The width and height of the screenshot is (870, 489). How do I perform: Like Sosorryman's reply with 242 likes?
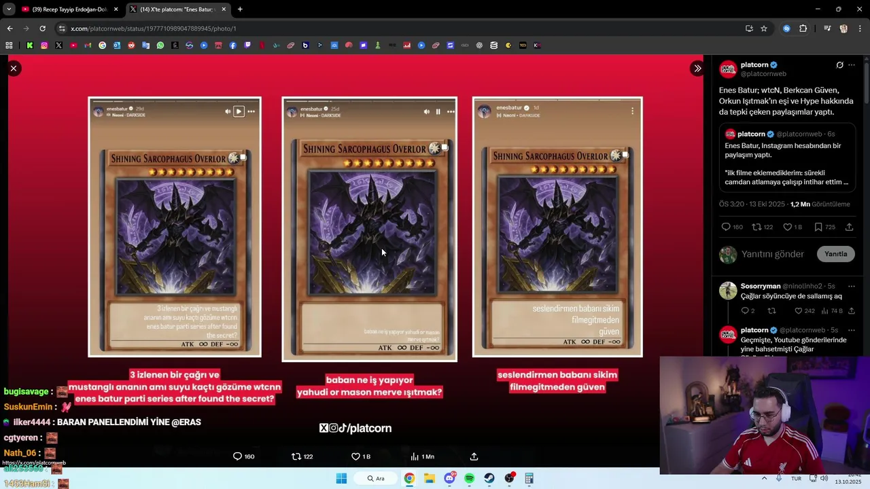pyautogui.click(x=799, y=311)
